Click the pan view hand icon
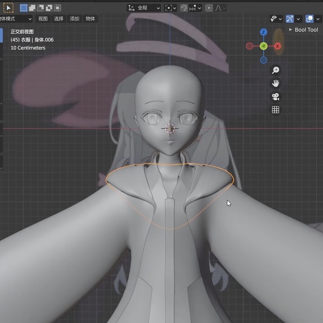This screenshot has height=323, width=323. click(276, 83)
